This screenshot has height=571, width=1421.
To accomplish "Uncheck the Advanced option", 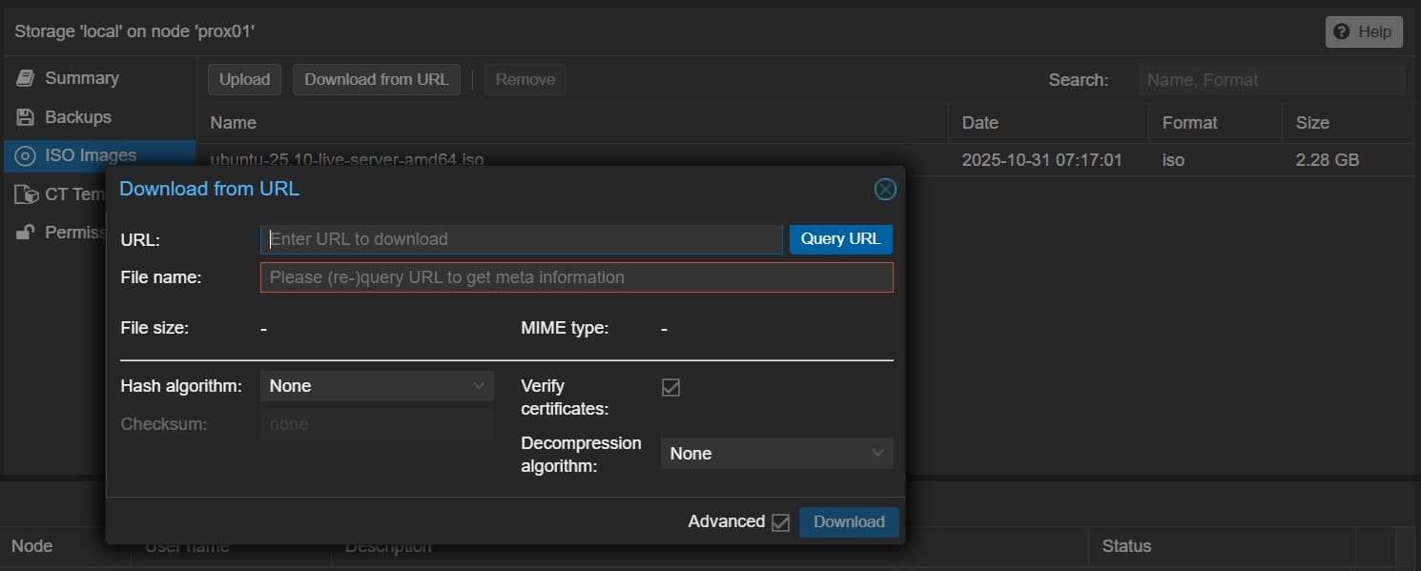I will (781, 521).
